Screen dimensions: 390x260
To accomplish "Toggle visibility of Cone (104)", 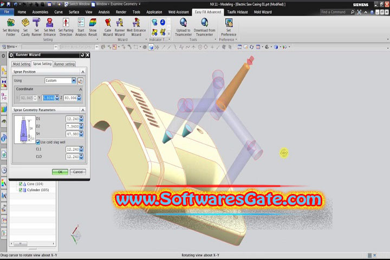I will point(21,184).
